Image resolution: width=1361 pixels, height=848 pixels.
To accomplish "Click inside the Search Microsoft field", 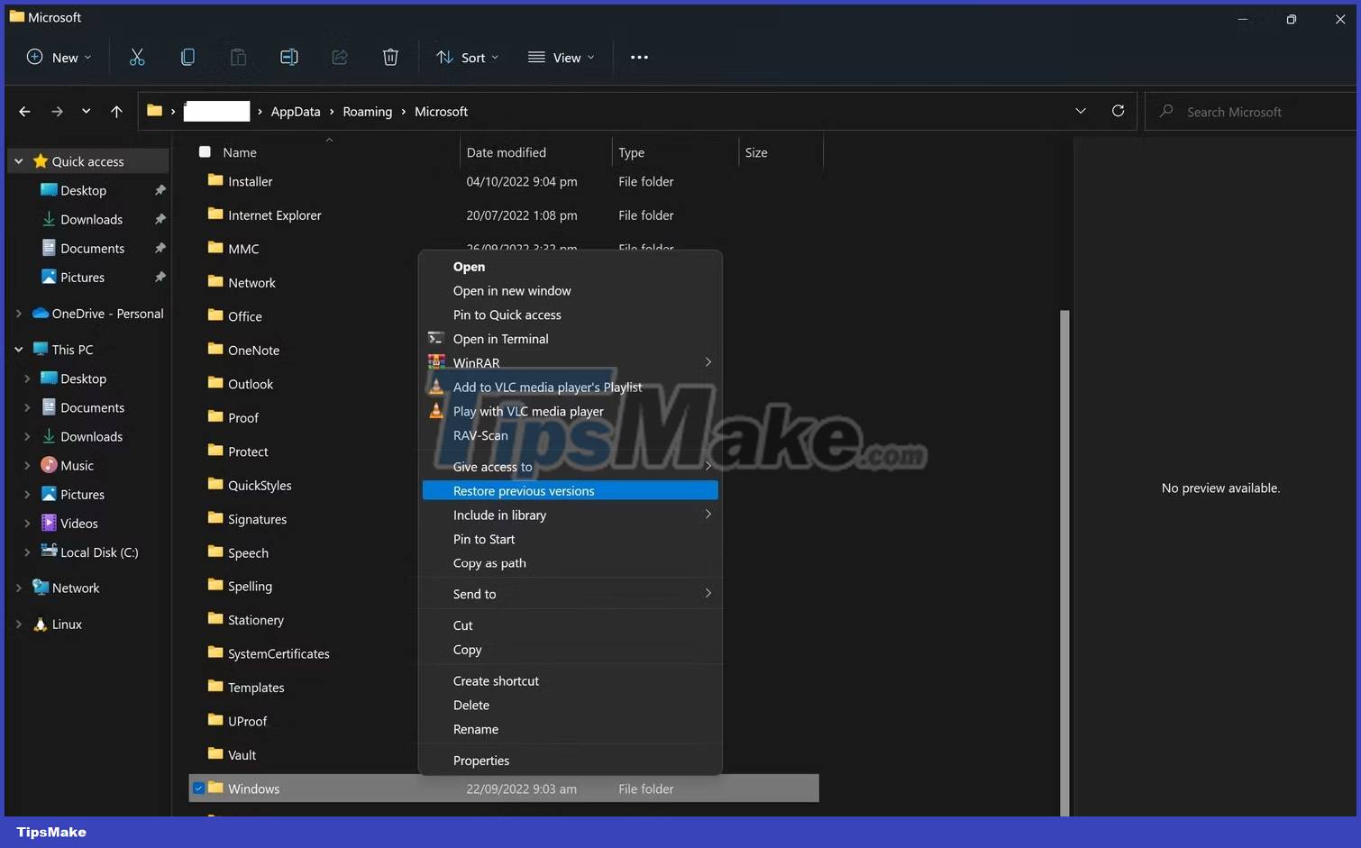I will click(x=1248, y=111).
